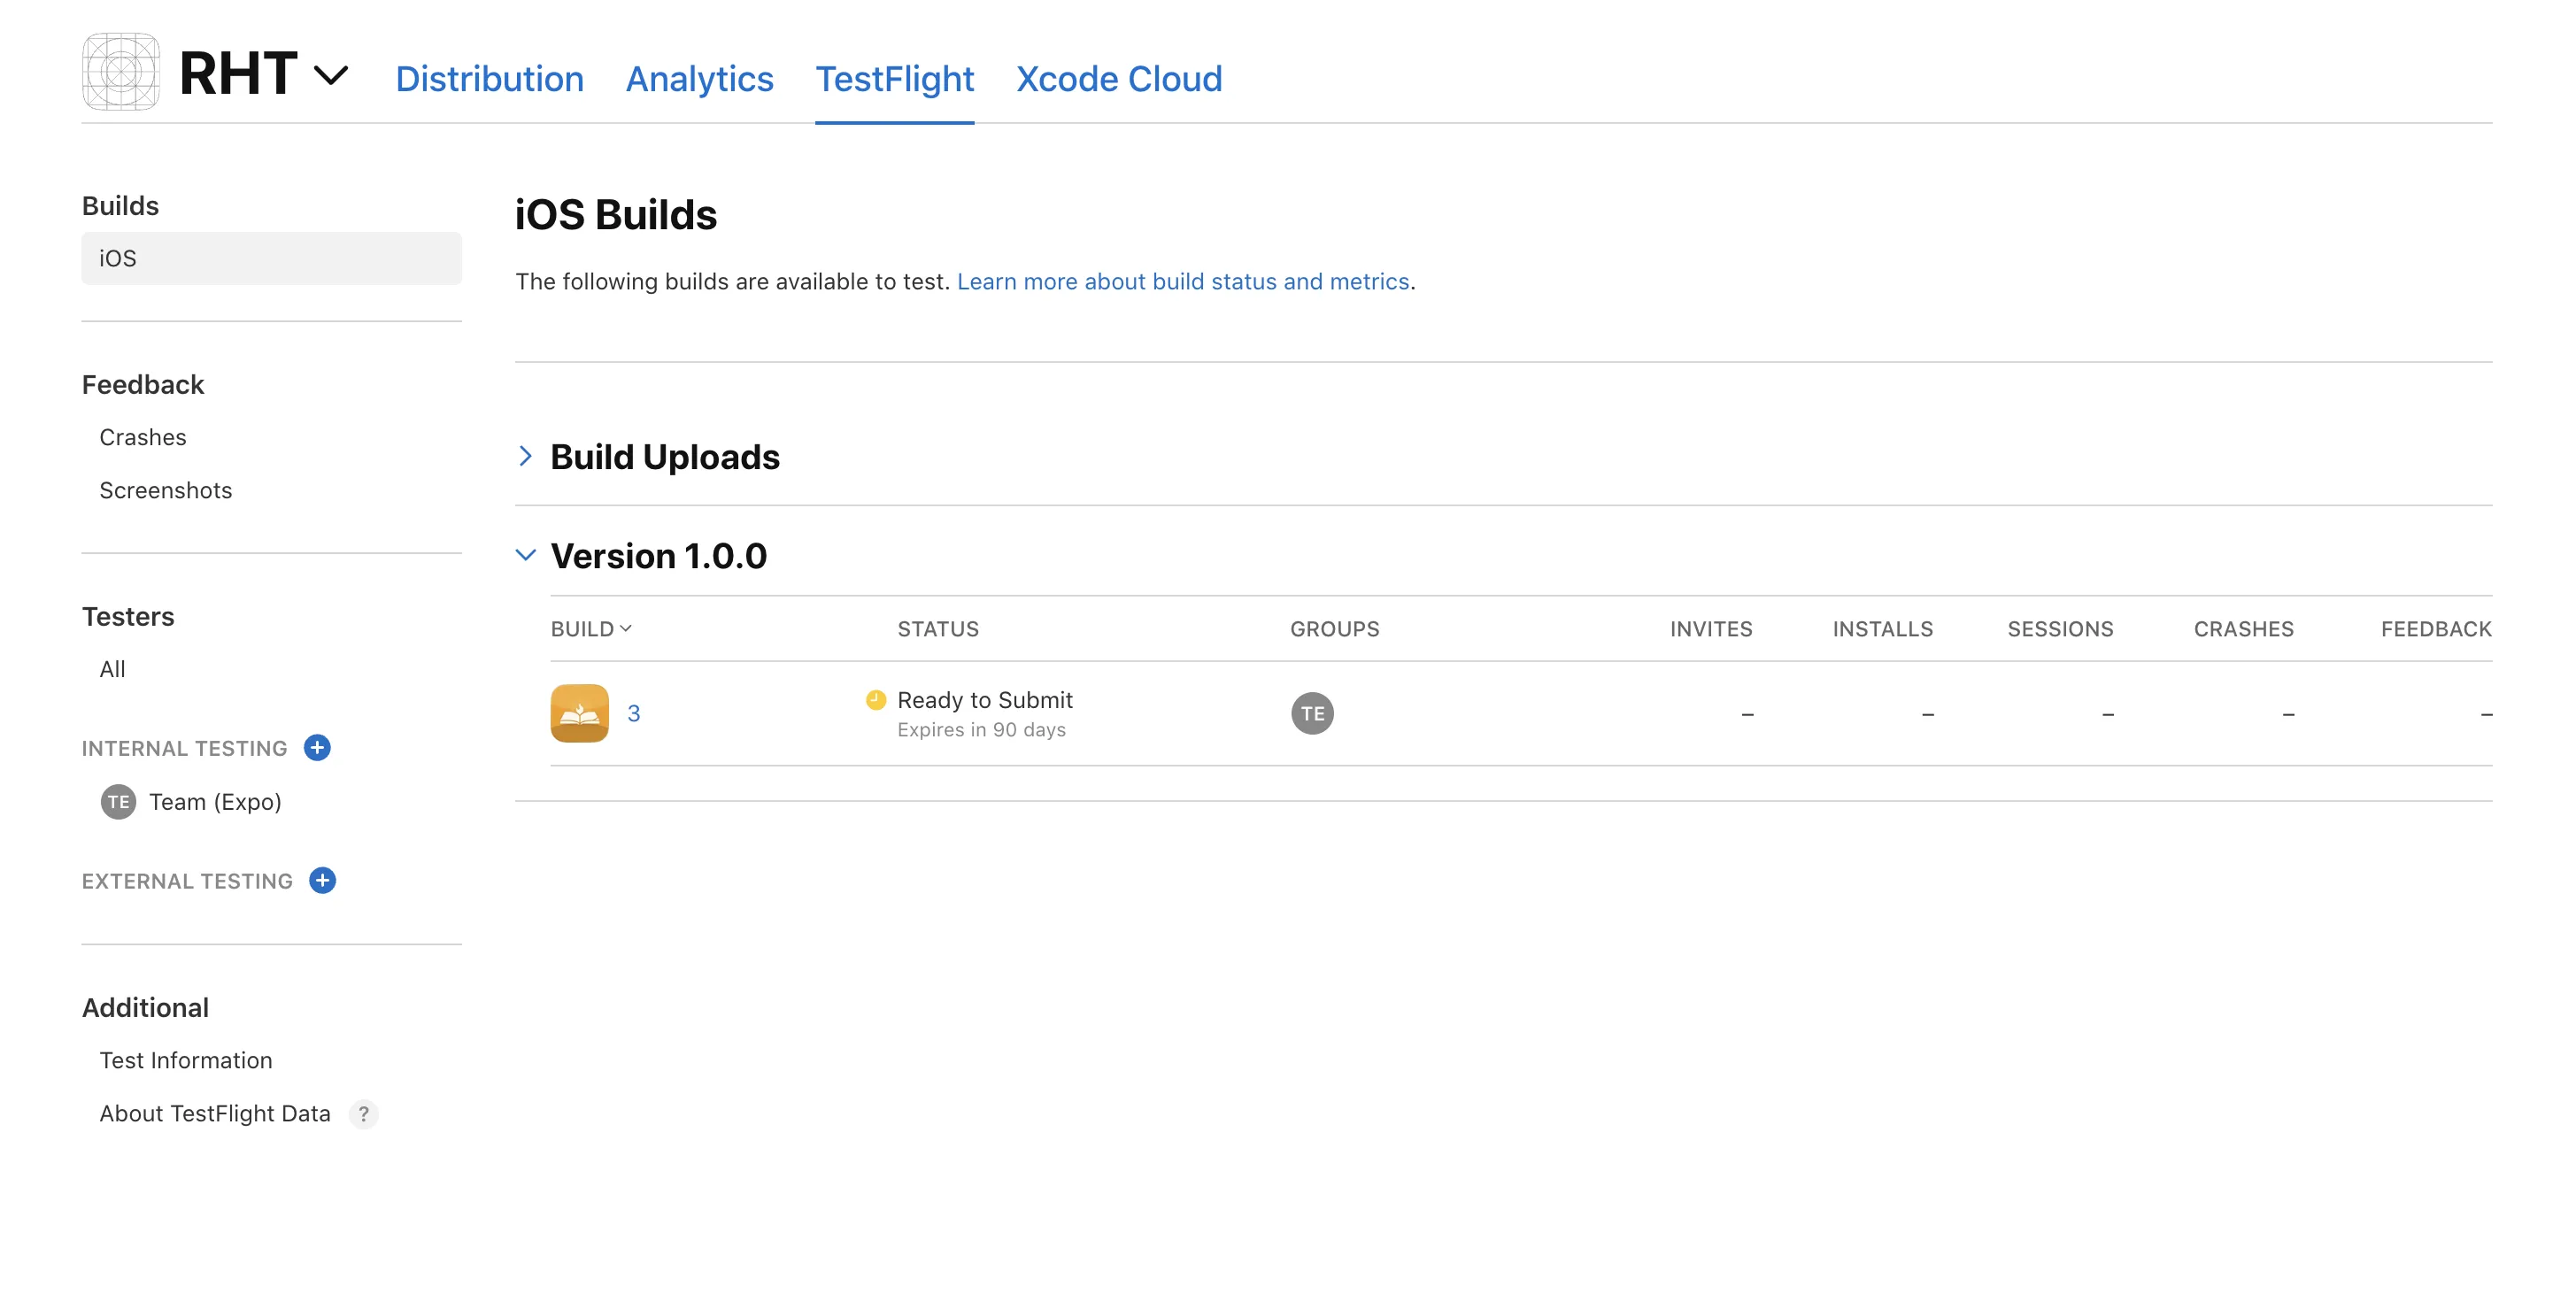Open the RHT app switcher dropdown
Screen dimensions: 2576x1294
[x=331, y=75]
